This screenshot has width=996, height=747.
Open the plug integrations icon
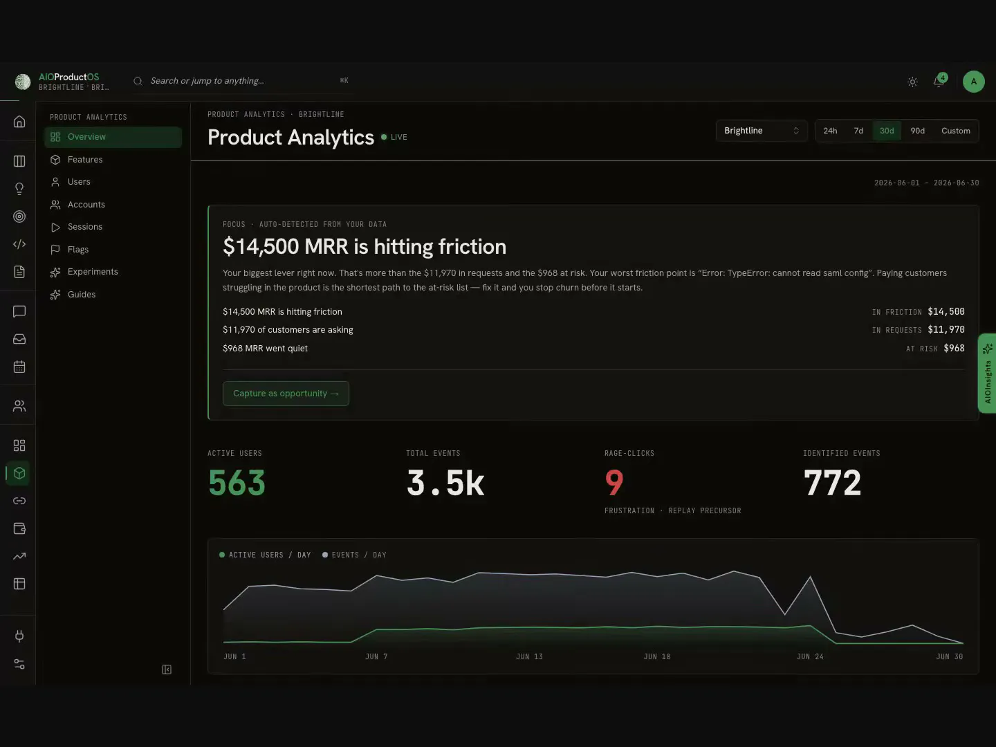click(x=19, y=636)
